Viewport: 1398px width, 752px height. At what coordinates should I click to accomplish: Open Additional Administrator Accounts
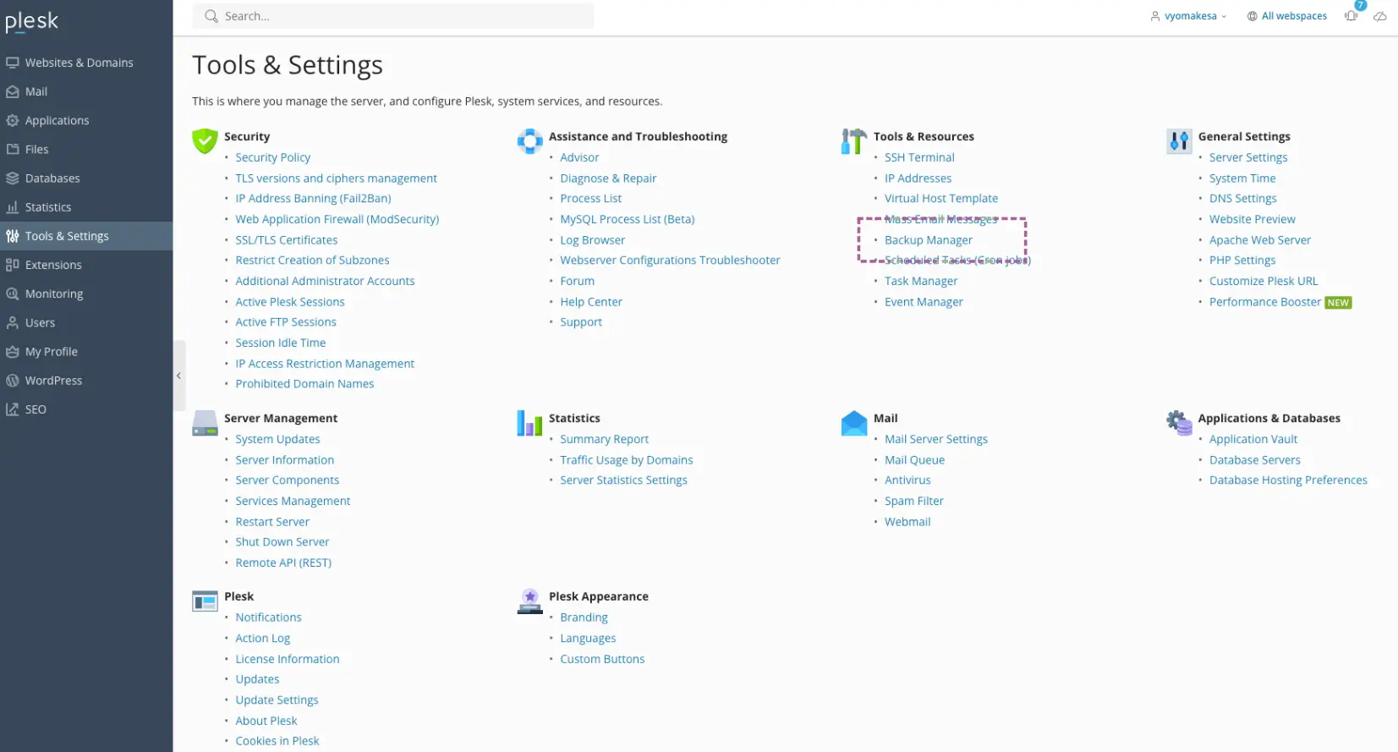(325, 281)
